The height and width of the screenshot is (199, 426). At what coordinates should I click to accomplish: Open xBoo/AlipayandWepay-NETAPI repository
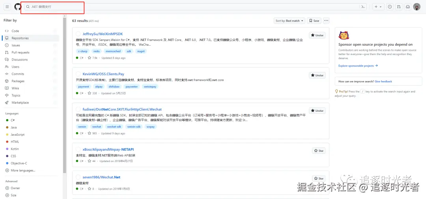point(108,149)
